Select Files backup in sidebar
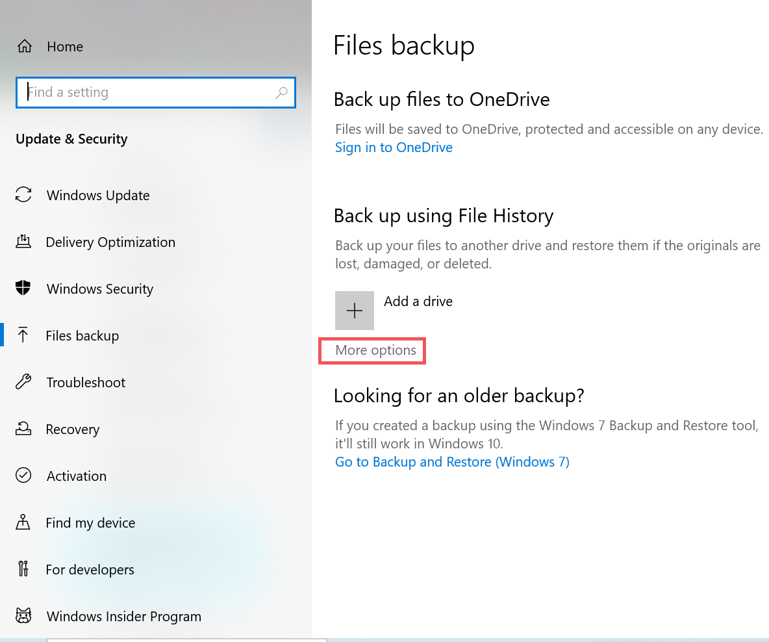The height and width of the screenshot is (642, 769). (82, 336)
